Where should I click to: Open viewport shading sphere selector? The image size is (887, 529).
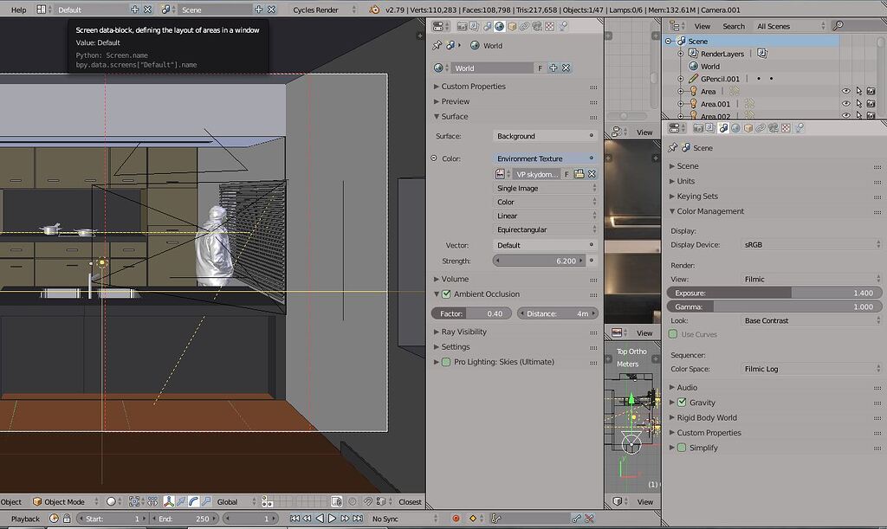(x=114, y=501)
